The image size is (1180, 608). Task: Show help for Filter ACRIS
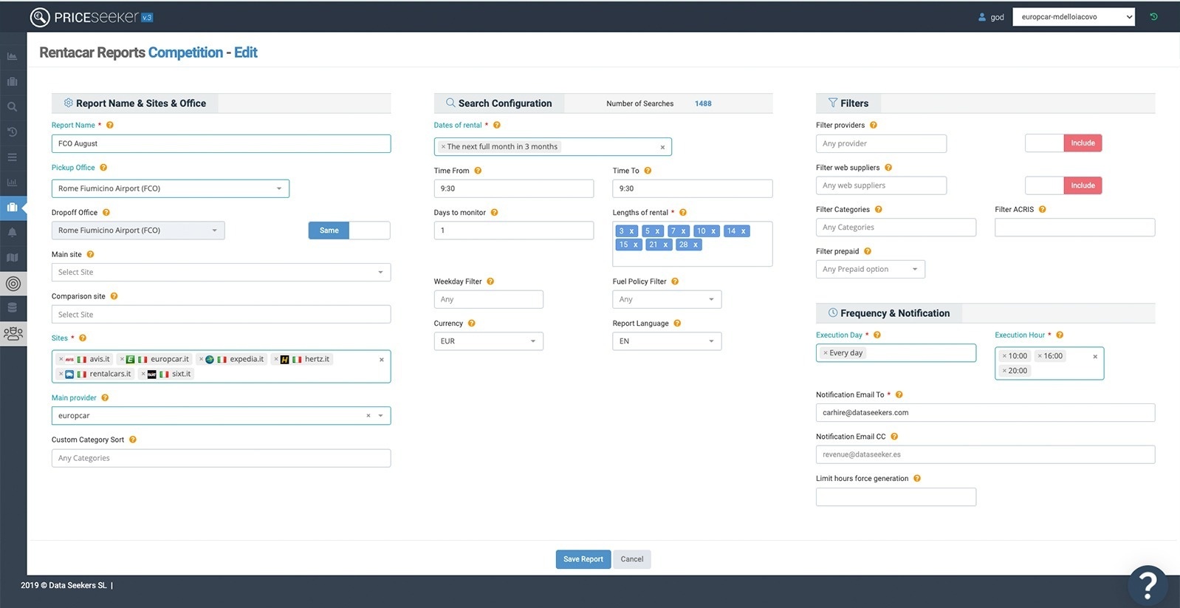(x=1043, y=210)
